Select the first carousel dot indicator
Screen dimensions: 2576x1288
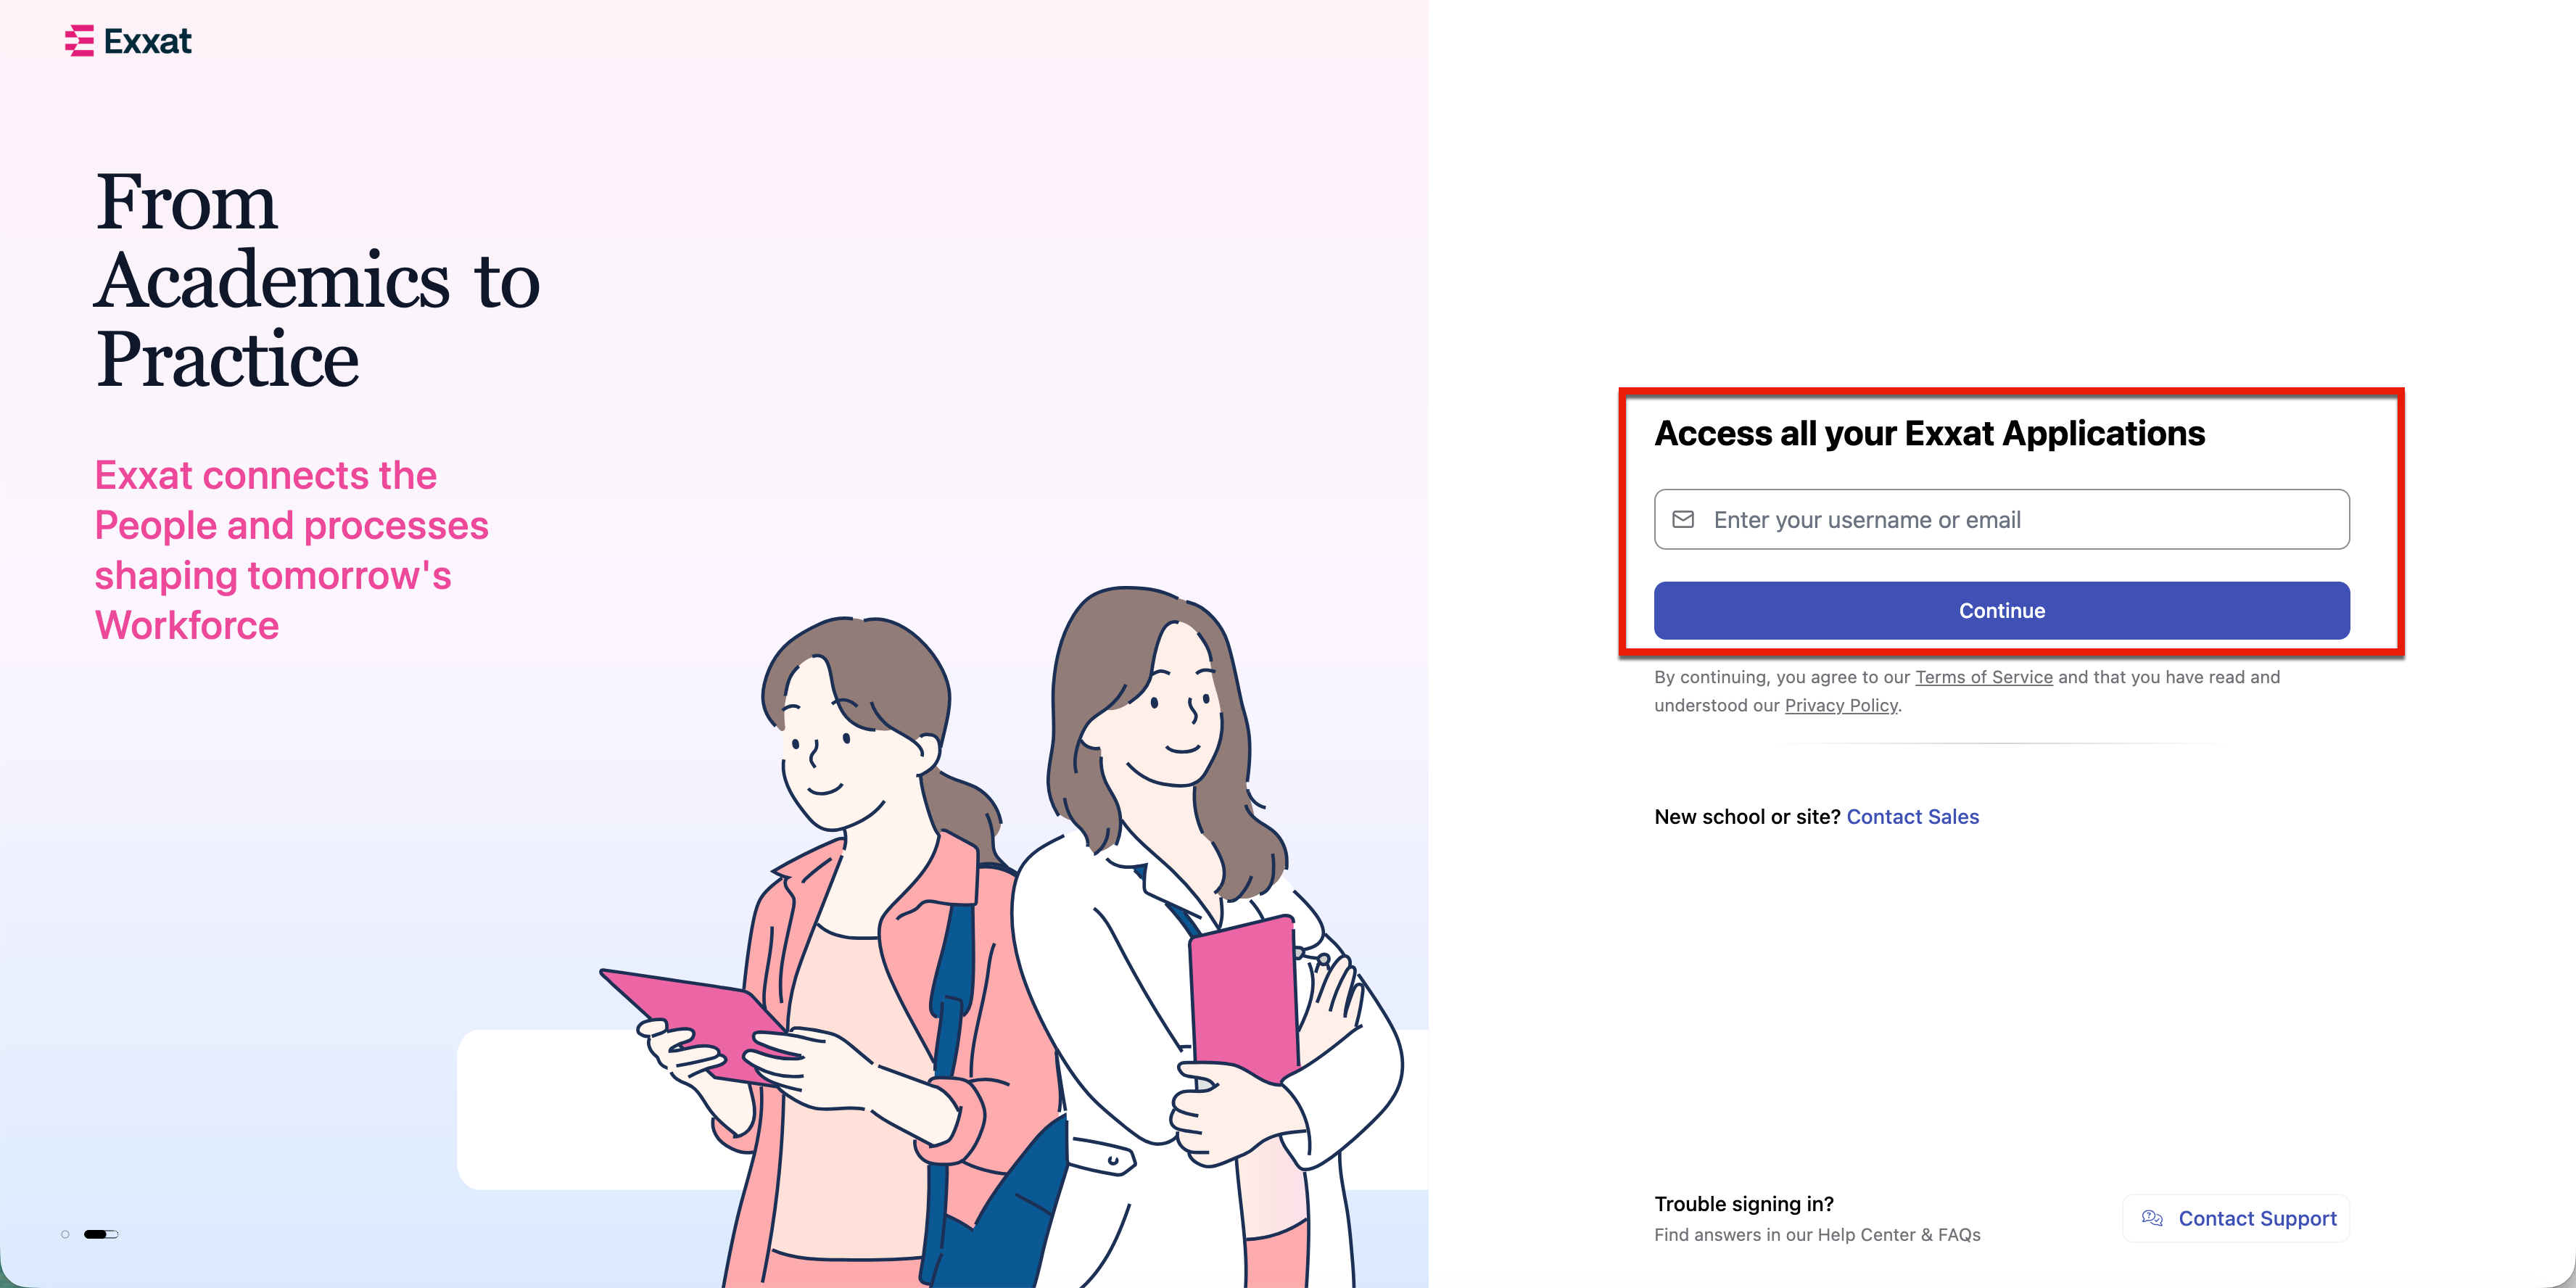[65, 1234]
